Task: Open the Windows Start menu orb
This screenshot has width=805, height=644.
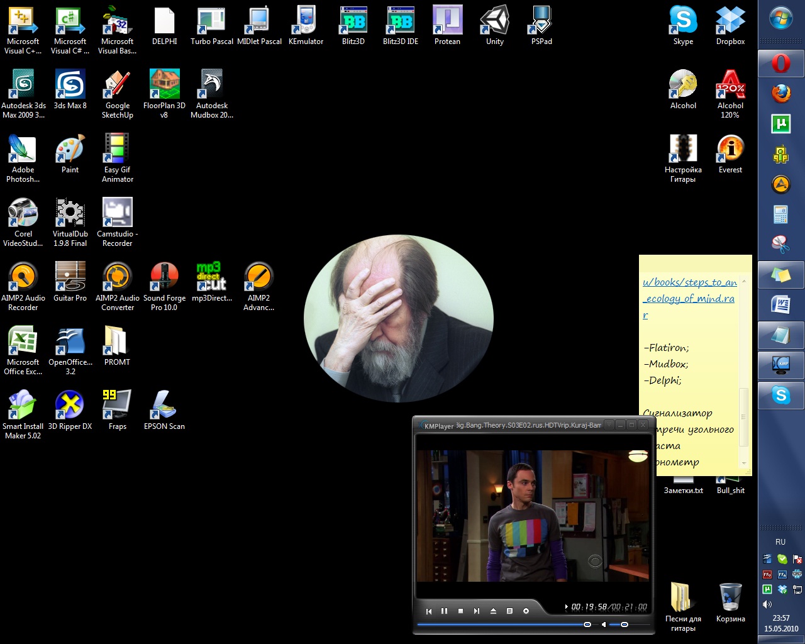Action: [781, 18]
